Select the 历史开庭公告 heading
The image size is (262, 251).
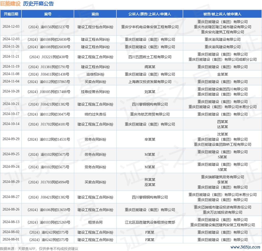pyautogui.click(x=38, y=4)
